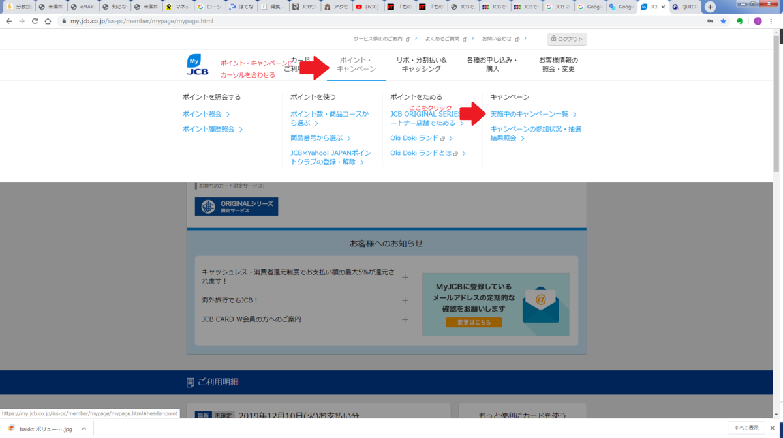
Task: Click the 2019年12月10日(火)お支払い分 text
Action: coord(299,415)
